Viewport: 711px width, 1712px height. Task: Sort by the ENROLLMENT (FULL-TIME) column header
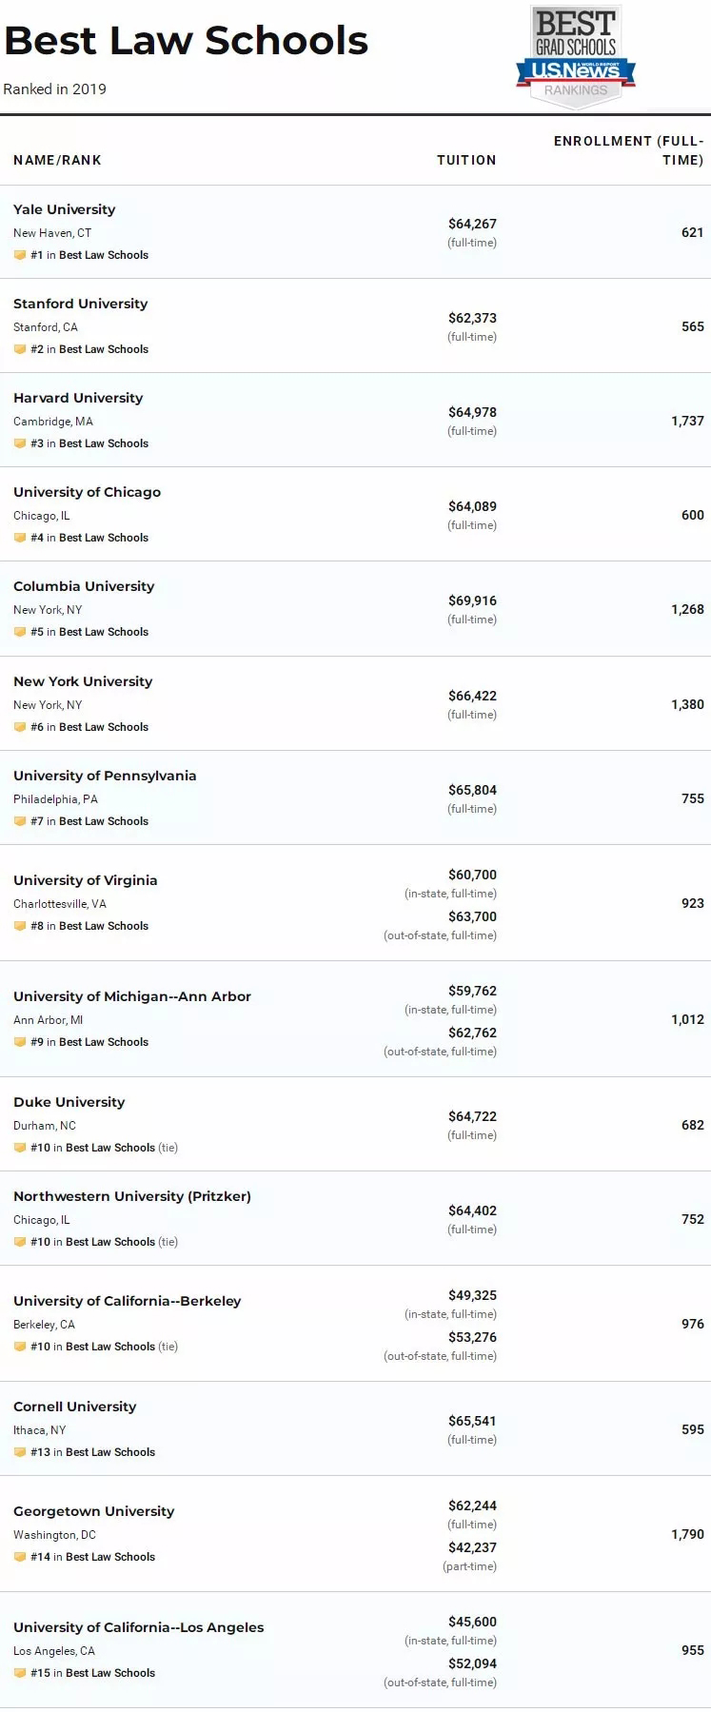629,150
